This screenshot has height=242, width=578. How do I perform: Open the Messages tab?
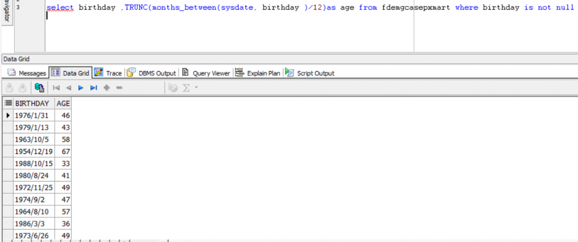pyautogui.click(x=27, y=73)
